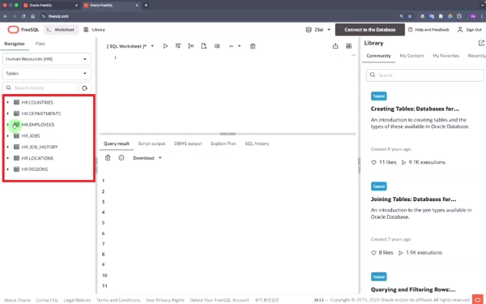
Task: Open the text case Aa dropdown arrow
Action: coord(239,46)
